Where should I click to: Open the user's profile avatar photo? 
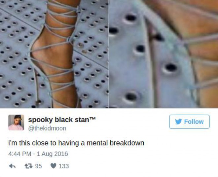16,123
